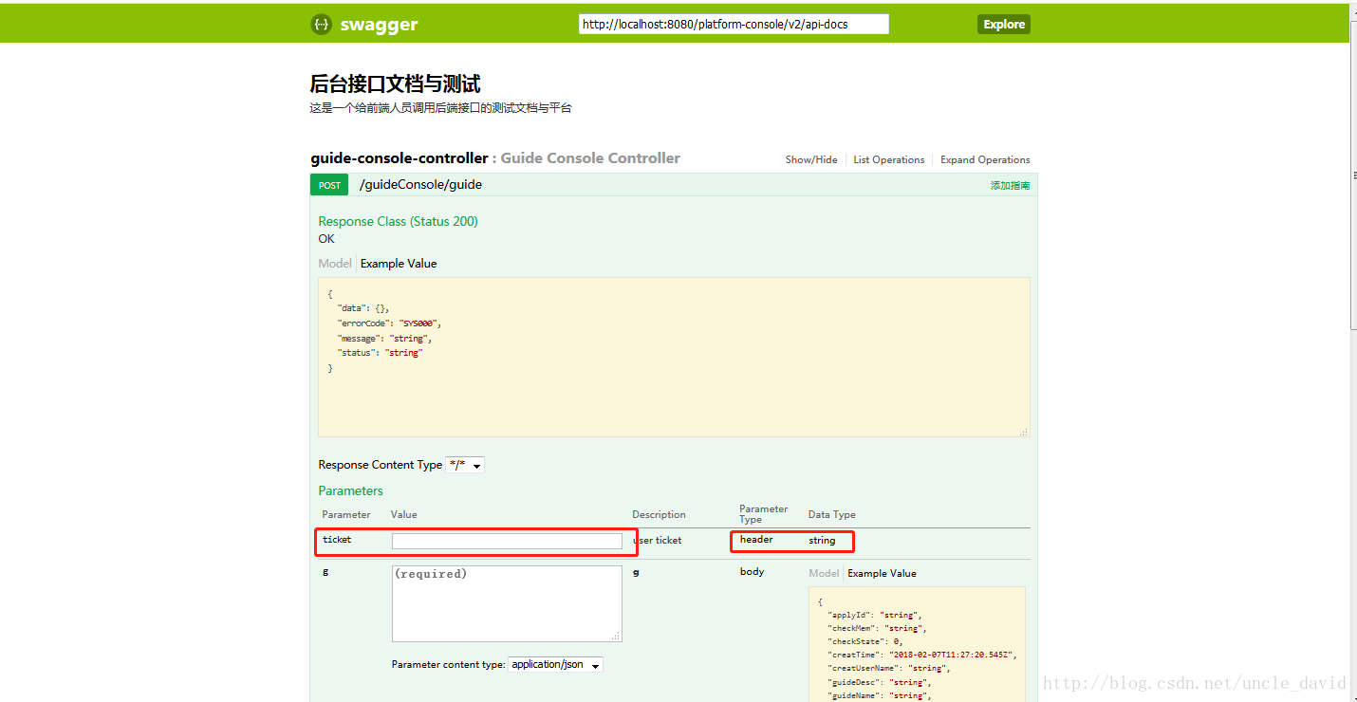Click the swagger logo icon
The image size is (1357, 702).
(x=322, y=25)
